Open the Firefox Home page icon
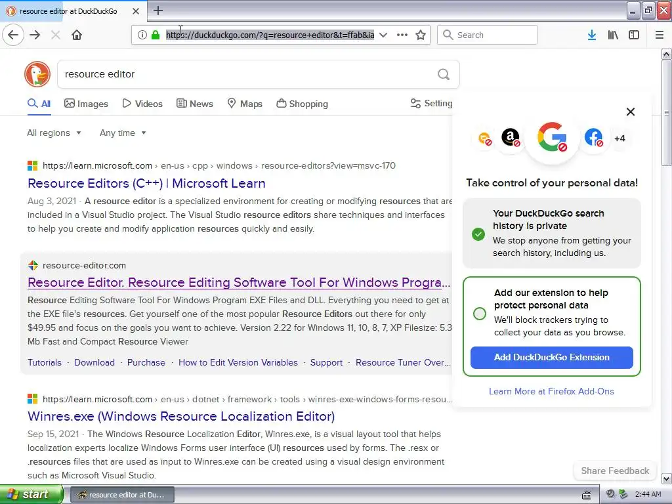Image resolution: width=672 pixels, height=504 pixels. point(77,35)
